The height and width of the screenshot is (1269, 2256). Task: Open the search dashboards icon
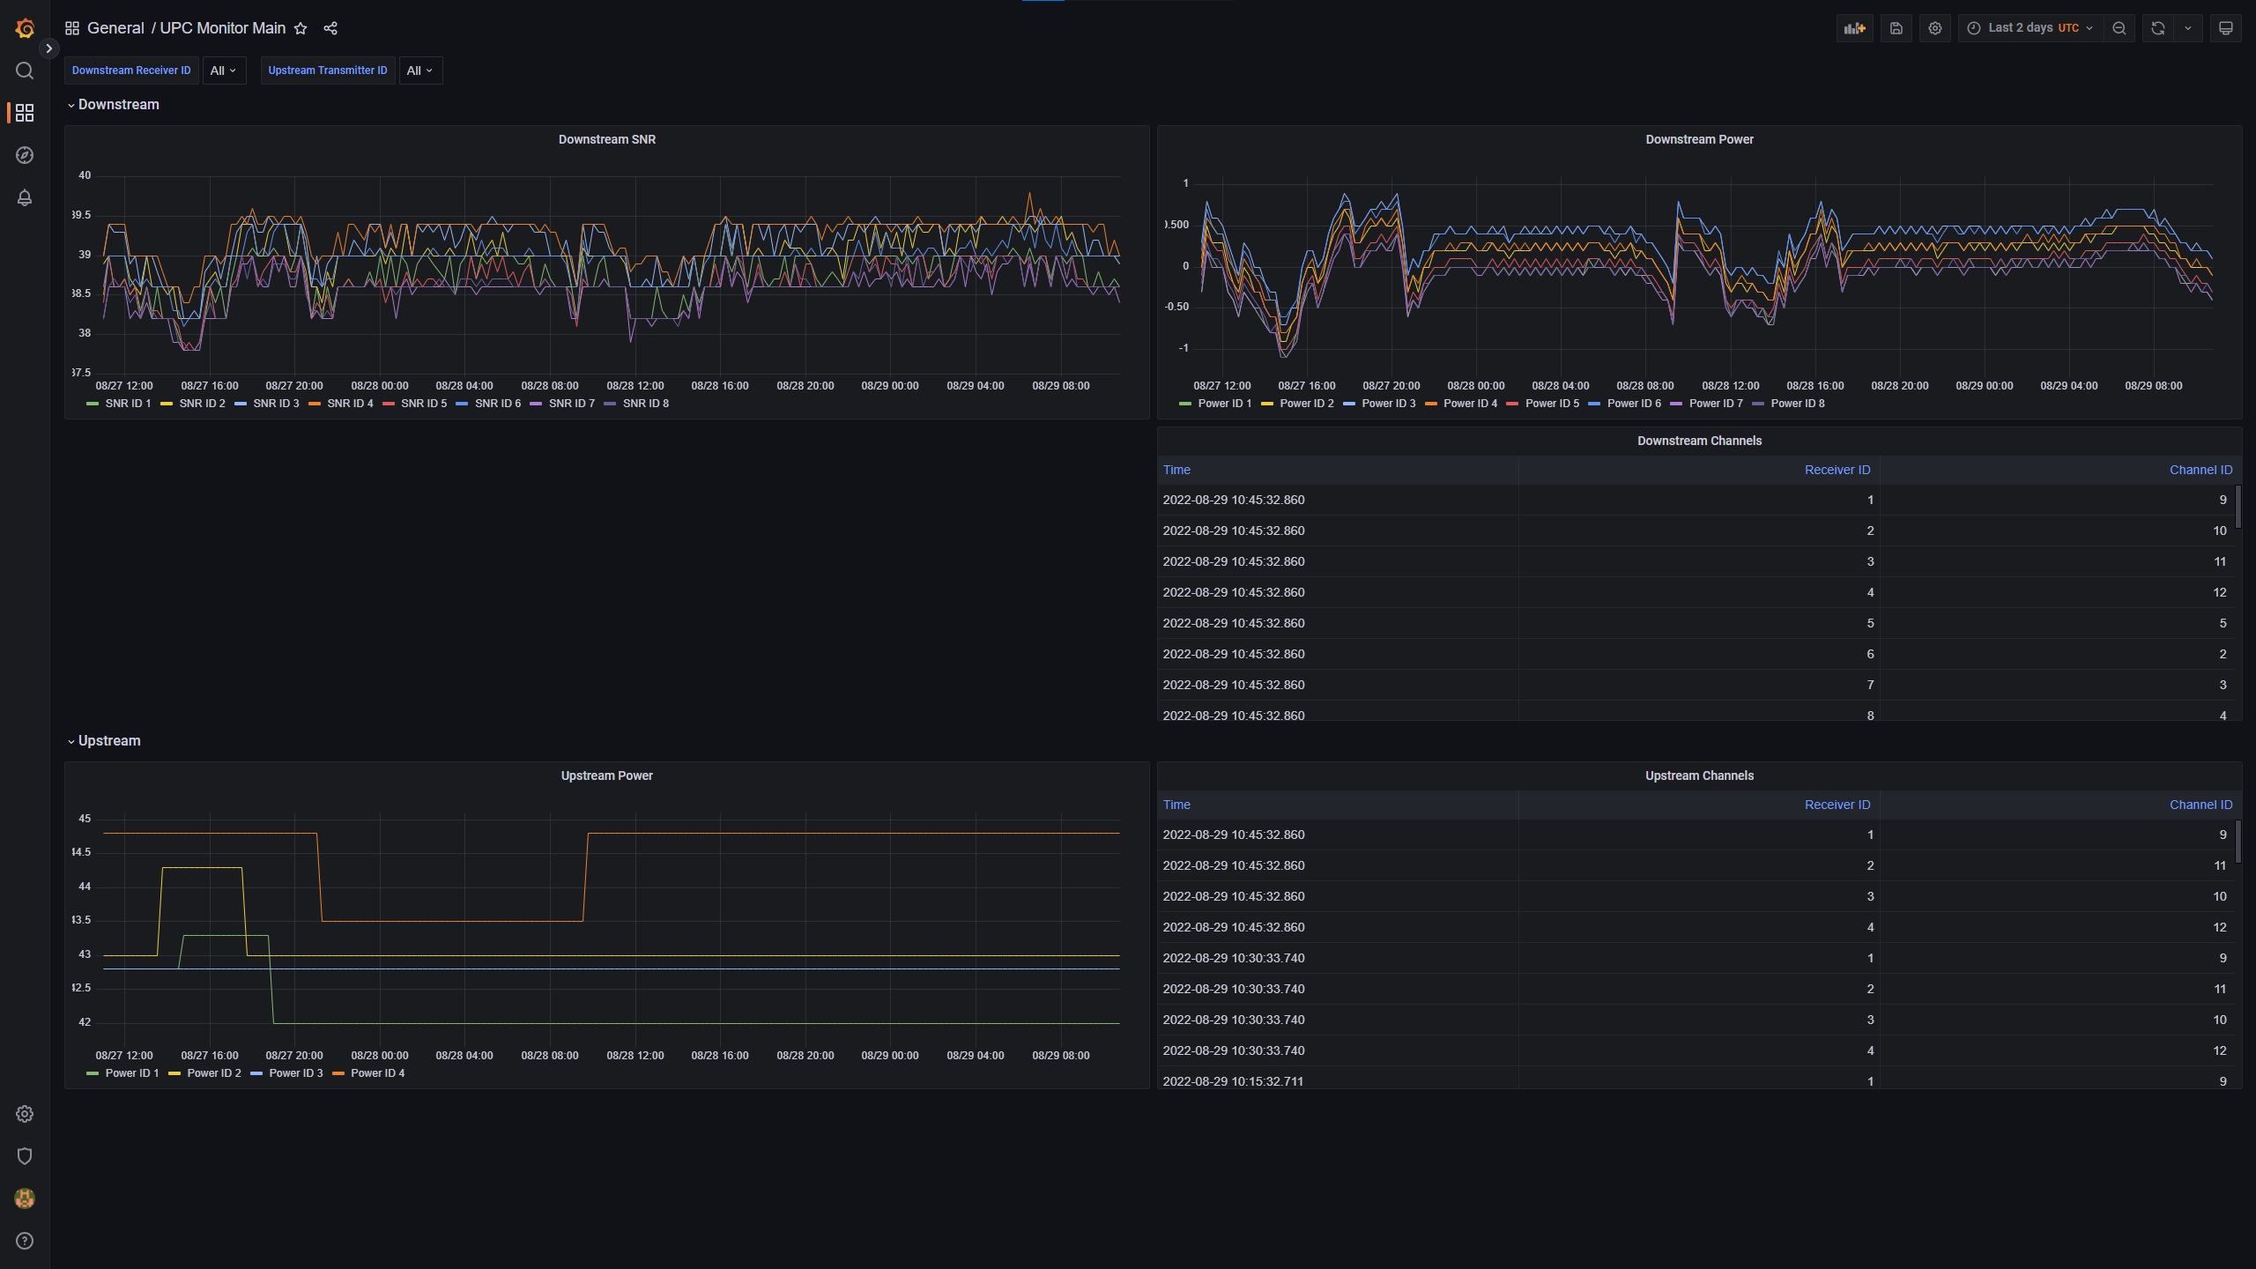point(25,70)
